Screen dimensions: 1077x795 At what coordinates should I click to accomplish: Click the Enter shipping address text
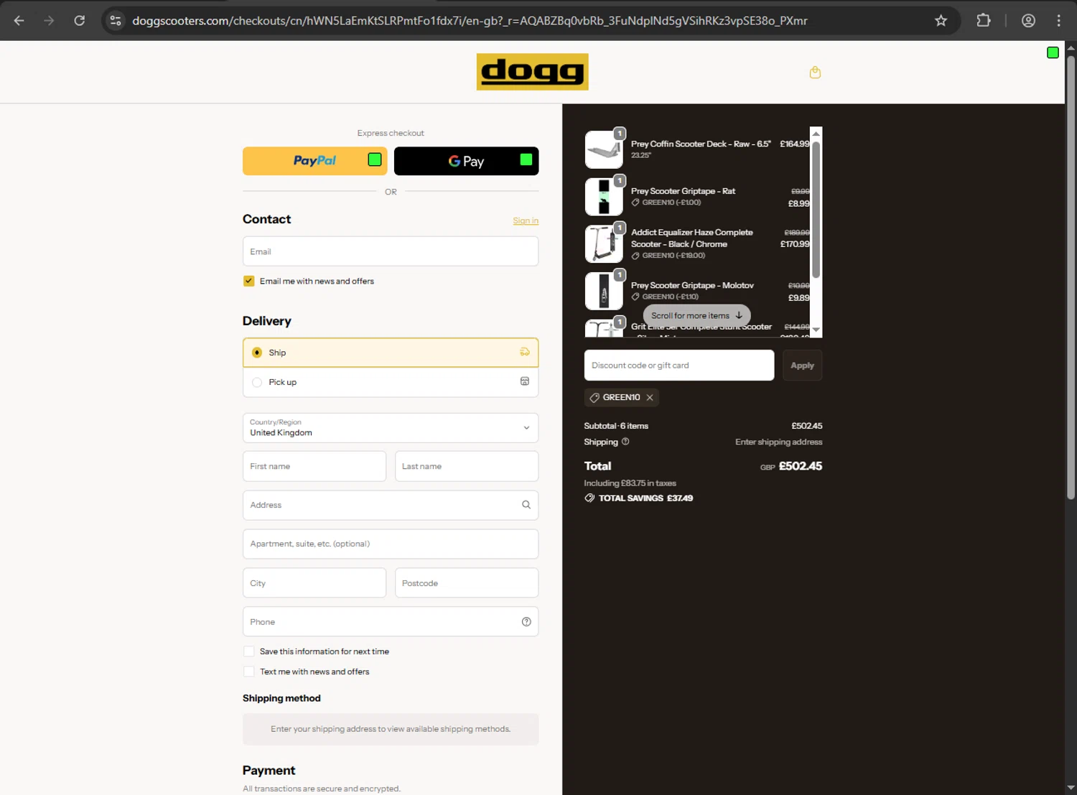[x=778, y=442]
